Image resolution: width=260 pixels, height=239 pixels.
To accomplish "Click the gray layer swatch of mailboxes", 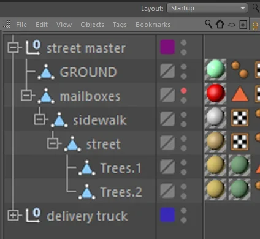I will [167, 95].
